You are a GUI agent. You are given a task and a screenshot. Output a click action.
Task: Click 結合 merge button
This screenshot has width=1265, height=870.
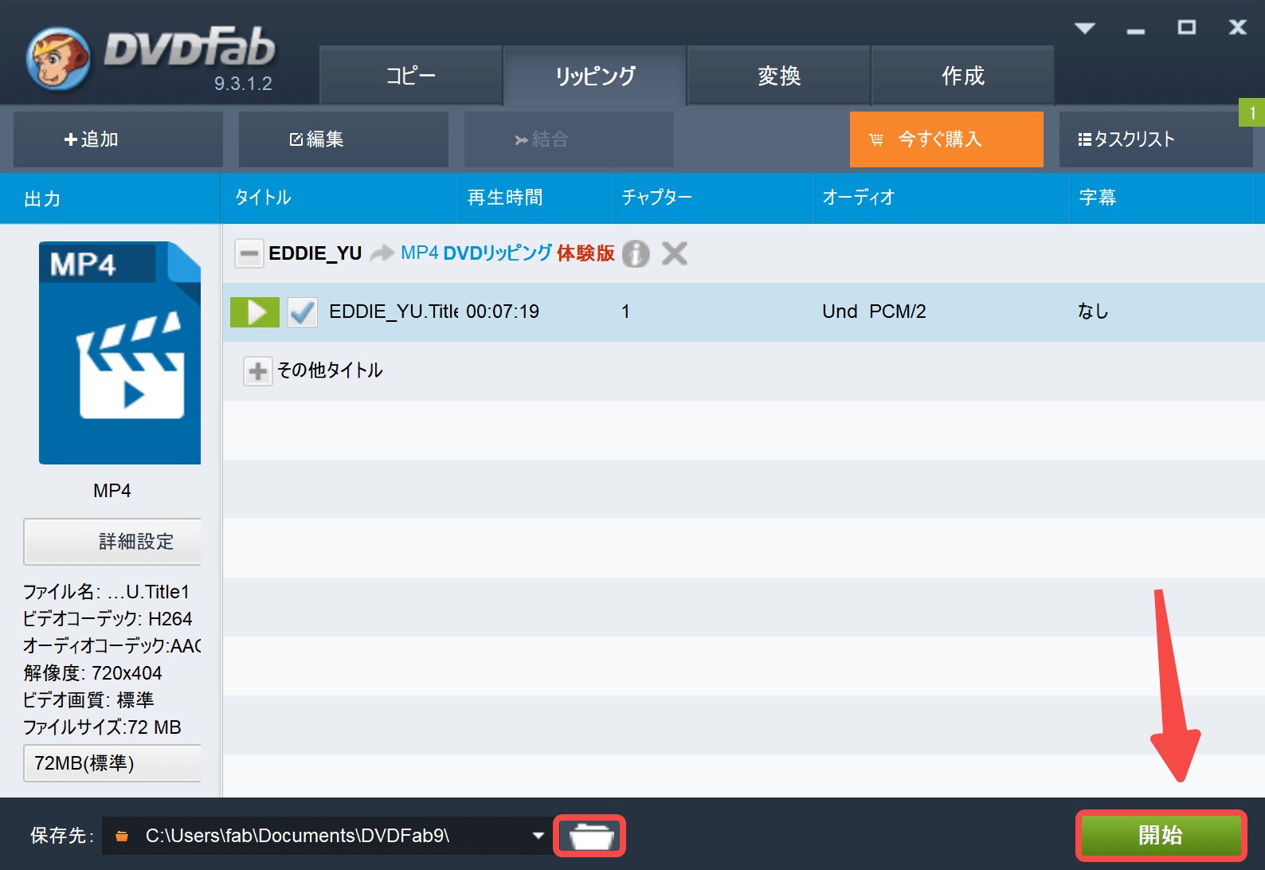(569, 139)
